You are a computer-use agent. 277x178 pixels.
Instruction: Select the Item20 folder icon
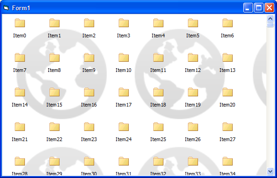[x=228, y=92]
